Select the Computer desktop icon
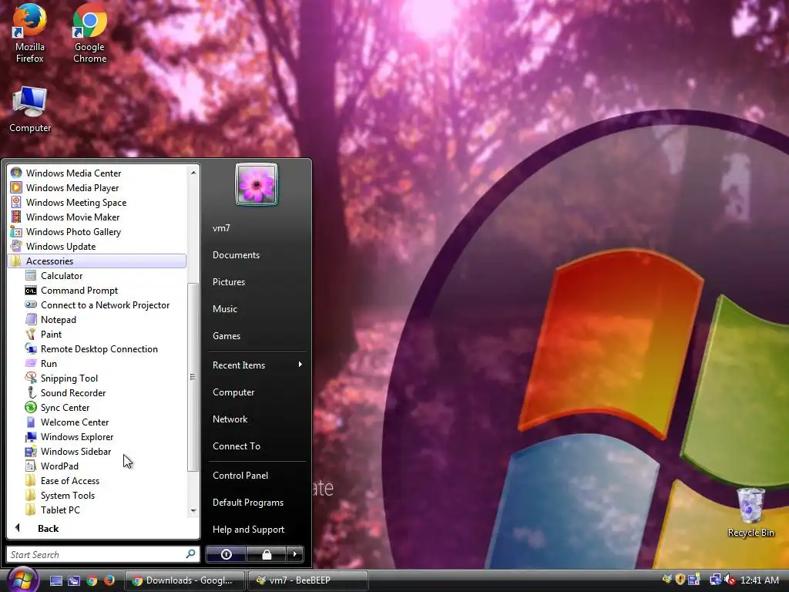 pos(30,109)
